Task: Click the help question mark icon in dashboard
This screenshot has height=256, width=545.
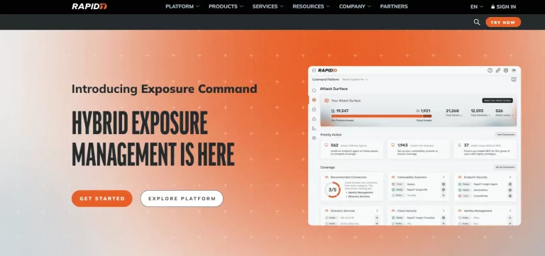Action: [490, 70]
